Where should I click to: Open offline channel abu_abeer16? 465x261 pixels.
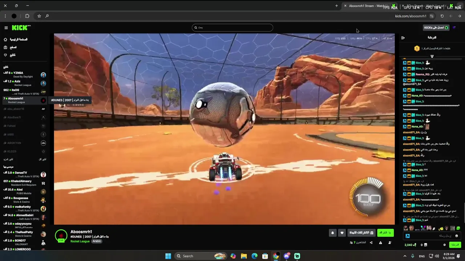[x=24, y=109]
